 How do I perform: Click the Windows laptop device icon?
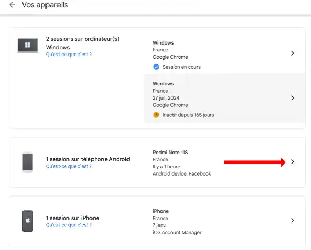pyautogui.click(x=28, y=46)
